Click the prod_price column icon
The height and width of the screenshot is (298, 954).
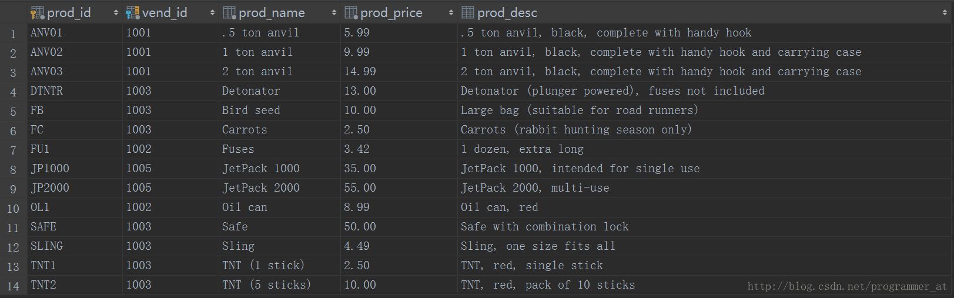[351, 12]
